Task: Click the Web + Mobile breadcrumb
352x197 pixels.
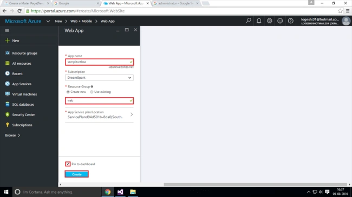Action: click(81, 21)
